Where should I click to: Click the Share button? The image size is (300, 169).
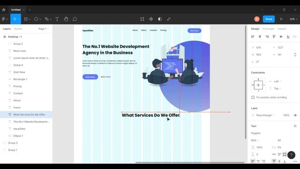(269, 19)
